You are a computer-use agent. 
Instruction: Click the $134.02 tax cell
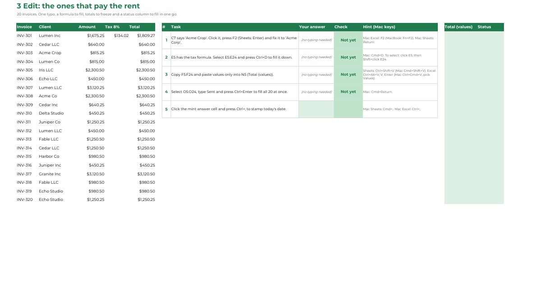click(x=117, y=36)
